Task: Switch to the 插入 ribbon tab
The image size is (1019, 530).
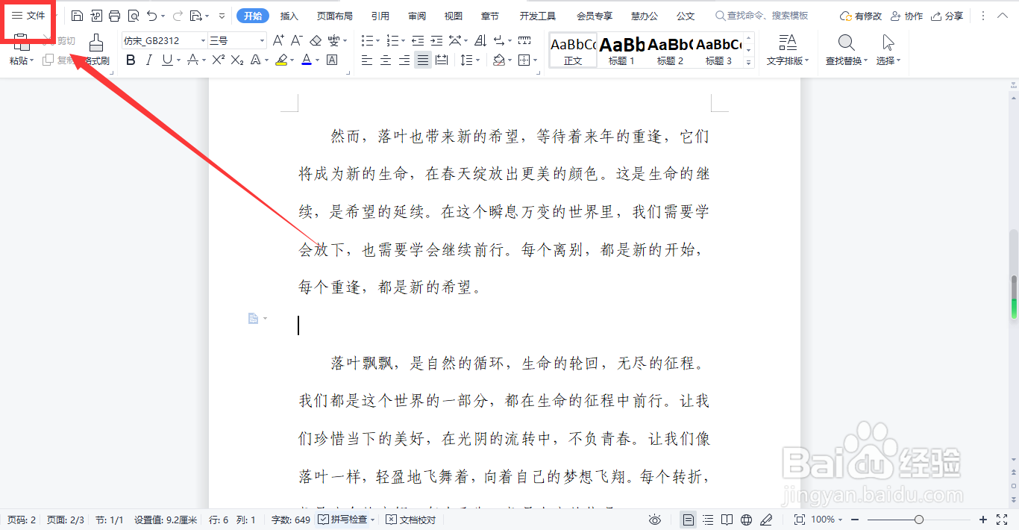Action: (x=289, y=16)
